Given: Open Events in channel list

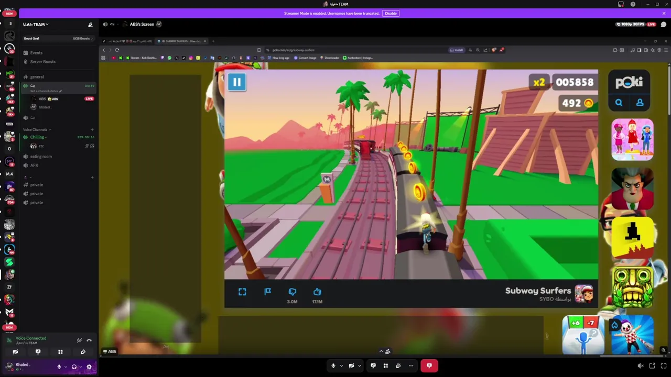Looking at the screenshot, I should pos(58,53).
